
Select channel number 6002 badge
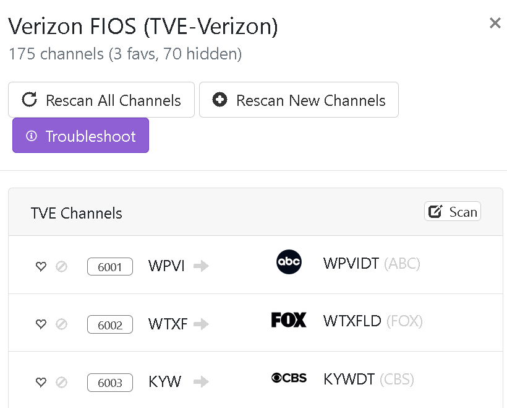pos(110,325)
